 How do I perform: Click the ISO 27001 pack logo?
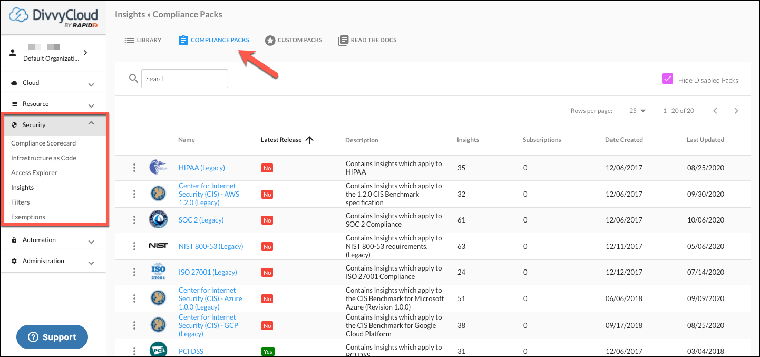click(x=158, y=272)
